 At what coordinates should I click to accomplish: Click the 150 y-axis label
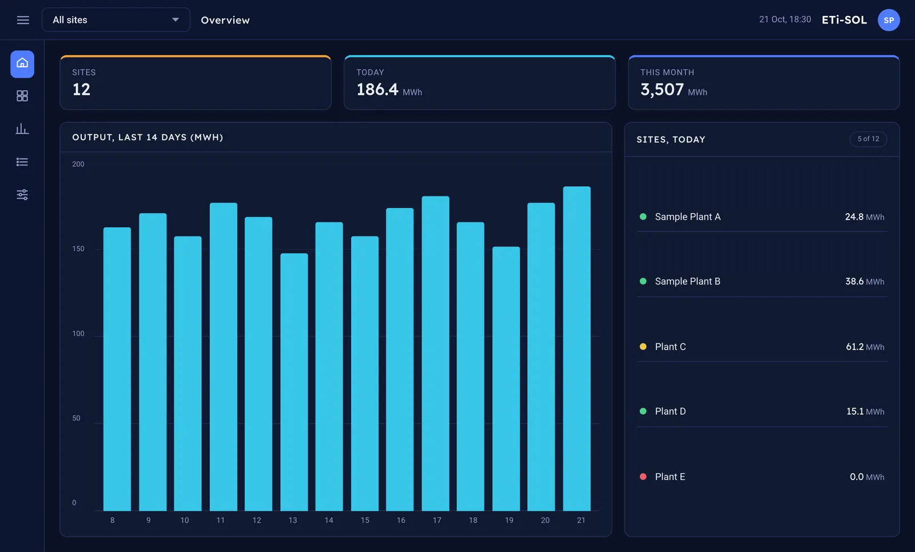[x=78, y=249]
